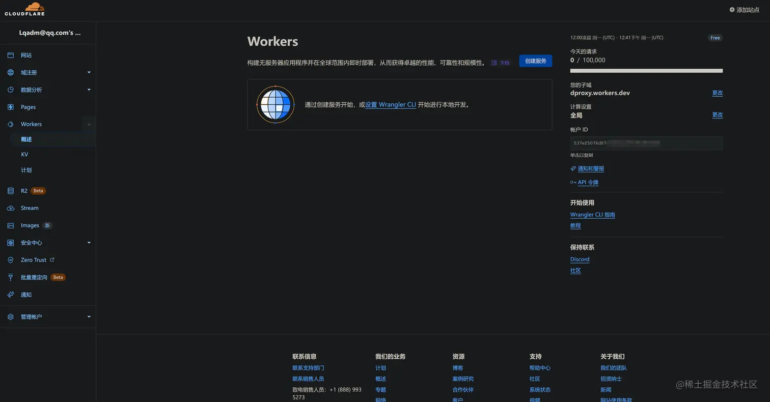Click the plus icon beside 添加站点
Screen dimensions: 770x402
pos(732,10)
